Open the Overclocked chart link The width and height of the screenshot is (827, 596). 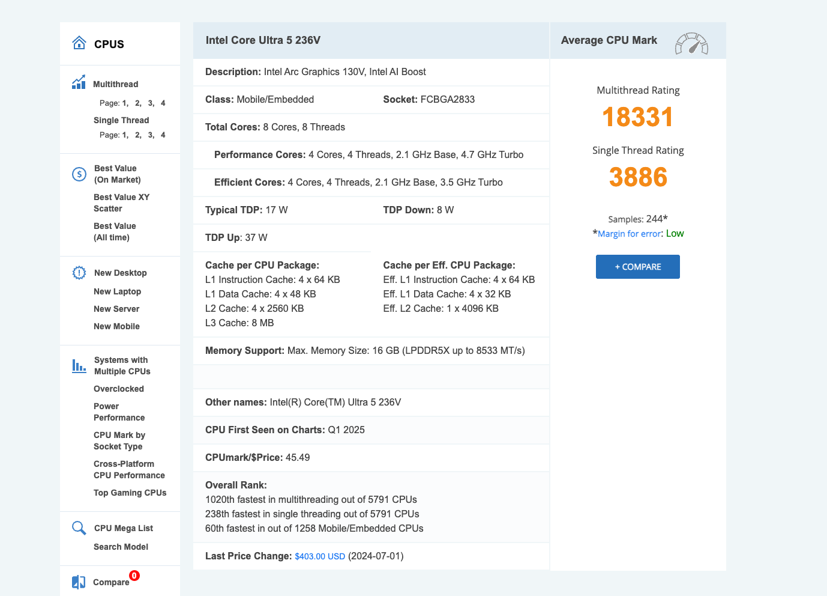tap(118, 389)
